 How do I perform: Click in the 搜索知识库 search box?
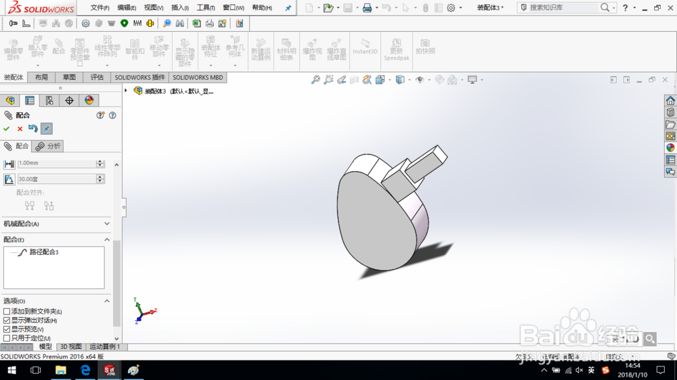coord(563,7)
